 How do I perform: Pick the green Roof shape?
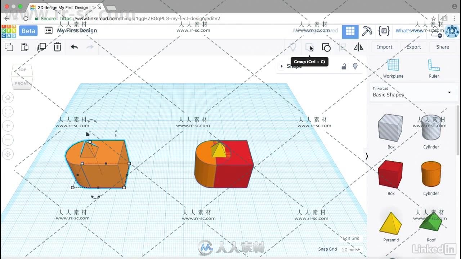click(430, 222)
